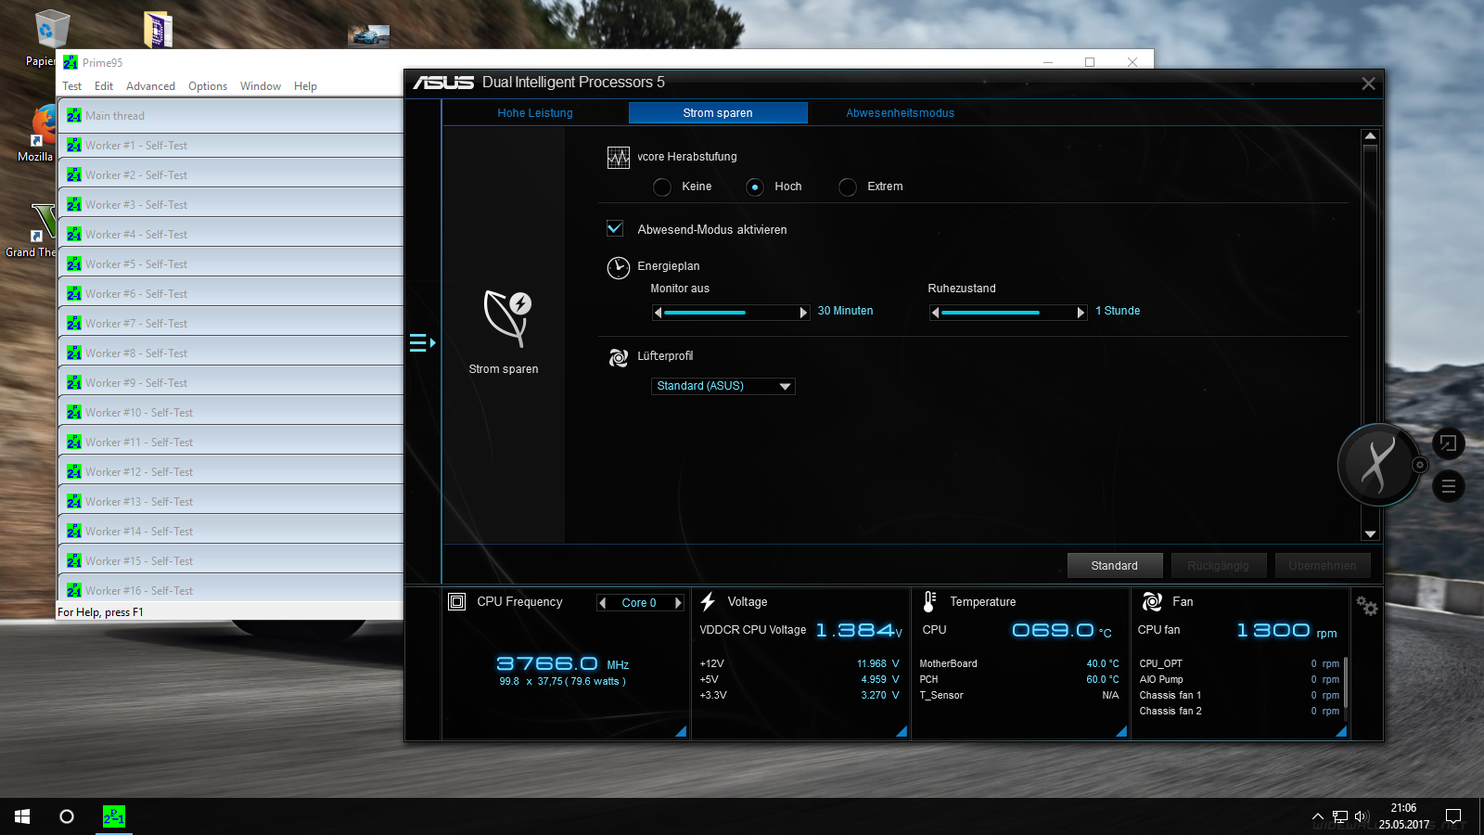
Task: Open the car image thumbnail on desktop
Action: point(368,35)
